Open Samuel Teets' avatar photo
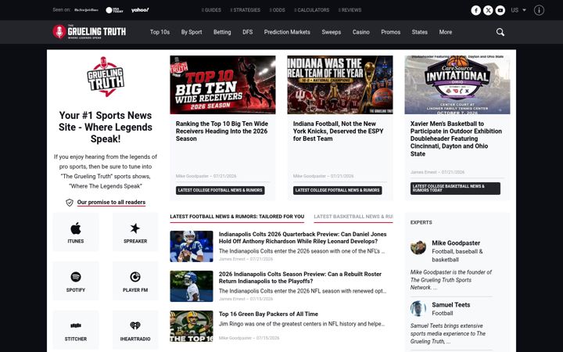The width and height of the screenshot is (563, 352). pyautogui.click(x=418, y=308)
